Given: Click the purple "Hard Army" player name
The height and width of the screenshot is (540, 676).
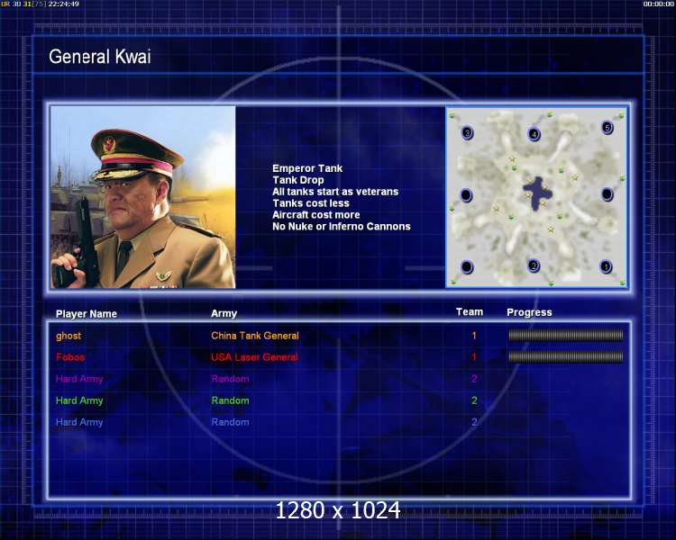Looking at the screenshot, I should pos(79,379).
